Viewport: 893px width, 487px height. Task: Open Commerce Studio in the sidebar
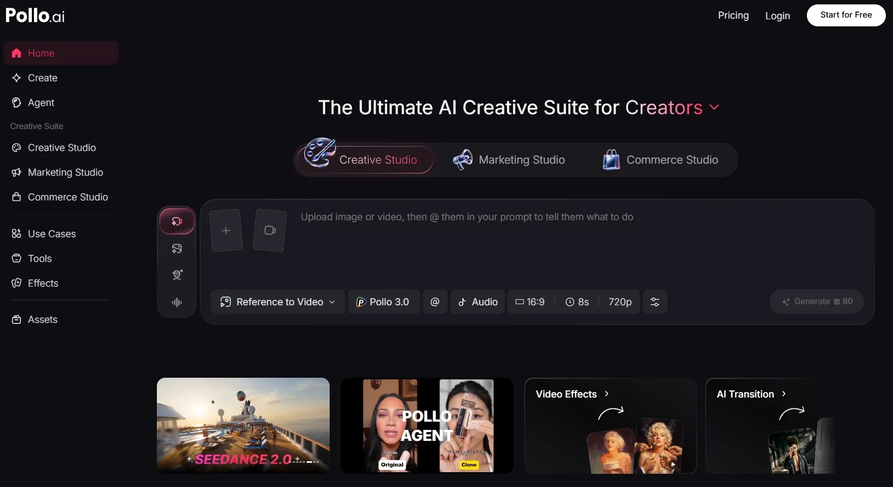click(61, 197)
